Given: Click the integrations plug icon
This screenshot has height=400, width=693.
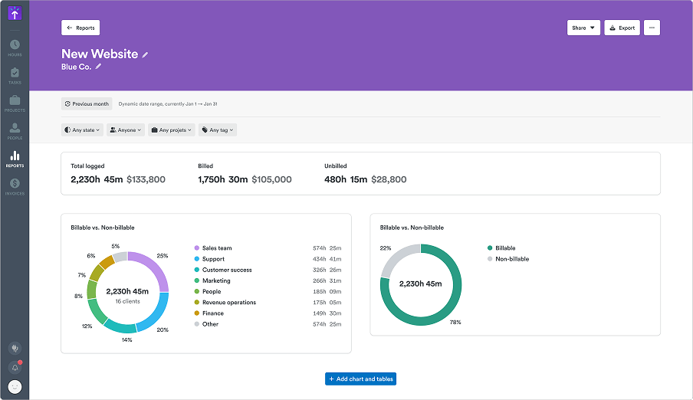Looking at the screenshot, I should [15, 348].
